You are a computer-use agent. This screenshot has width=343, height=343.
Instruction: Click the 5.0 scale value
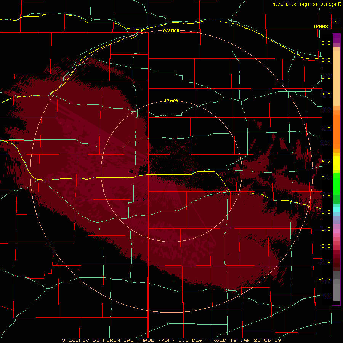pyautogui.click(x=326, y=144)
